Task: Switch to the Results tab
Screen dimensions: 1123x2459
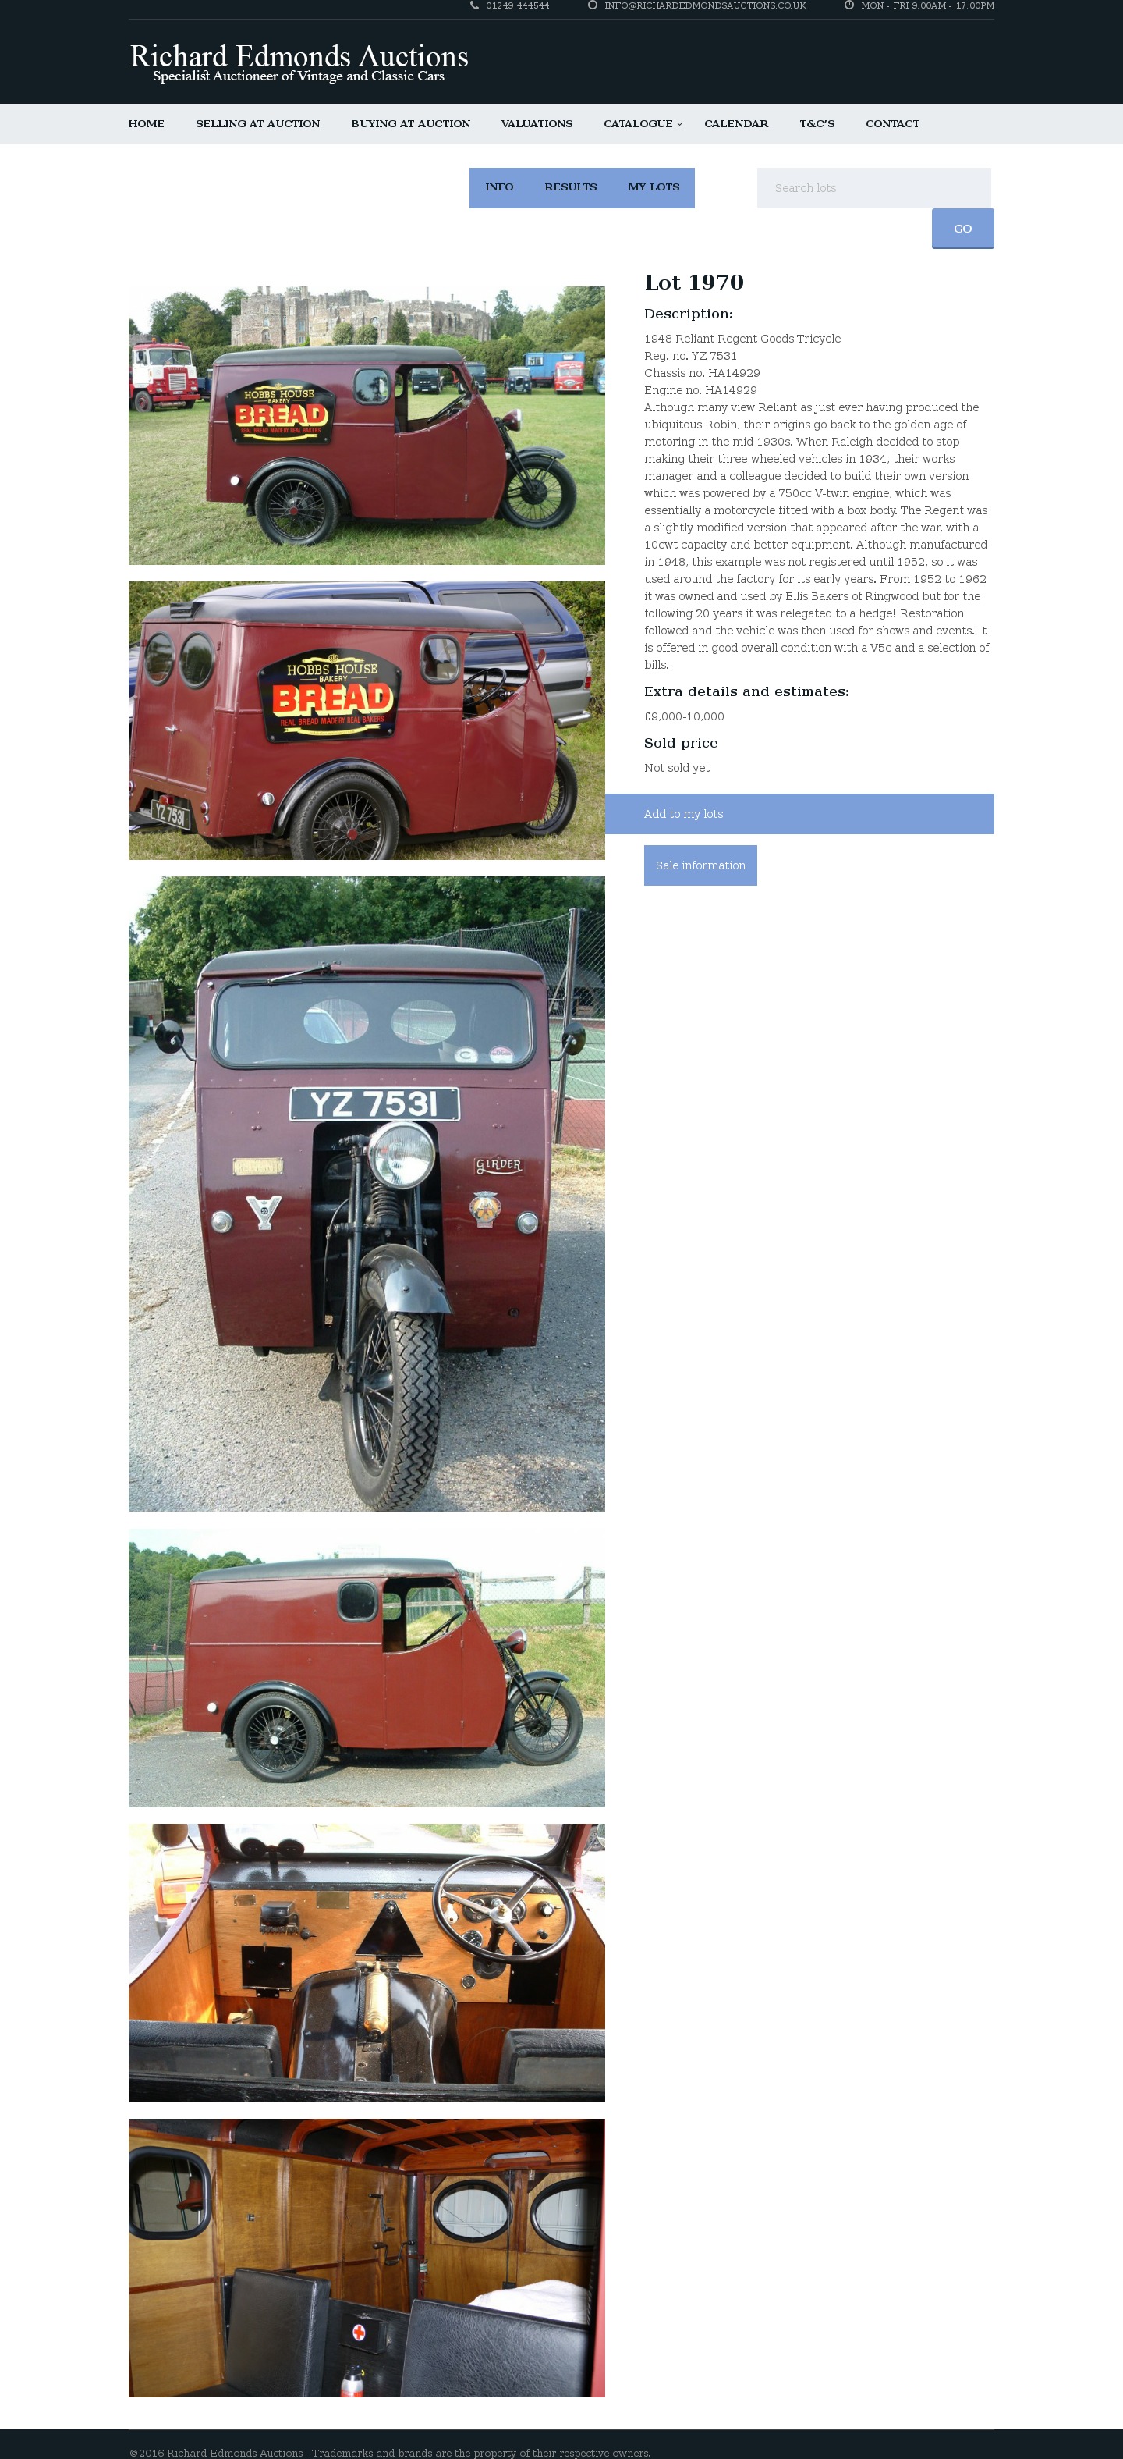Action: point(571,187)
